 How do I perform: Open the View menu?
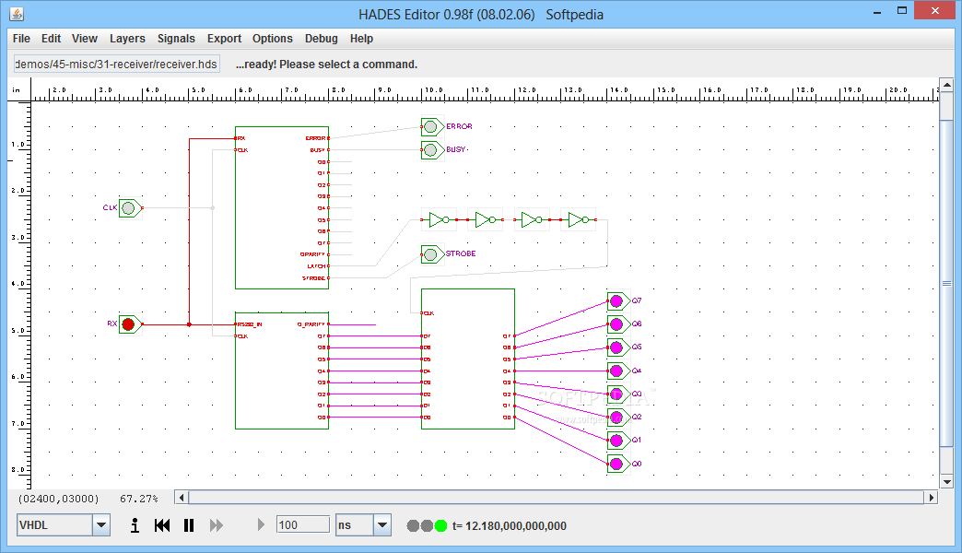tap(85, 39)
